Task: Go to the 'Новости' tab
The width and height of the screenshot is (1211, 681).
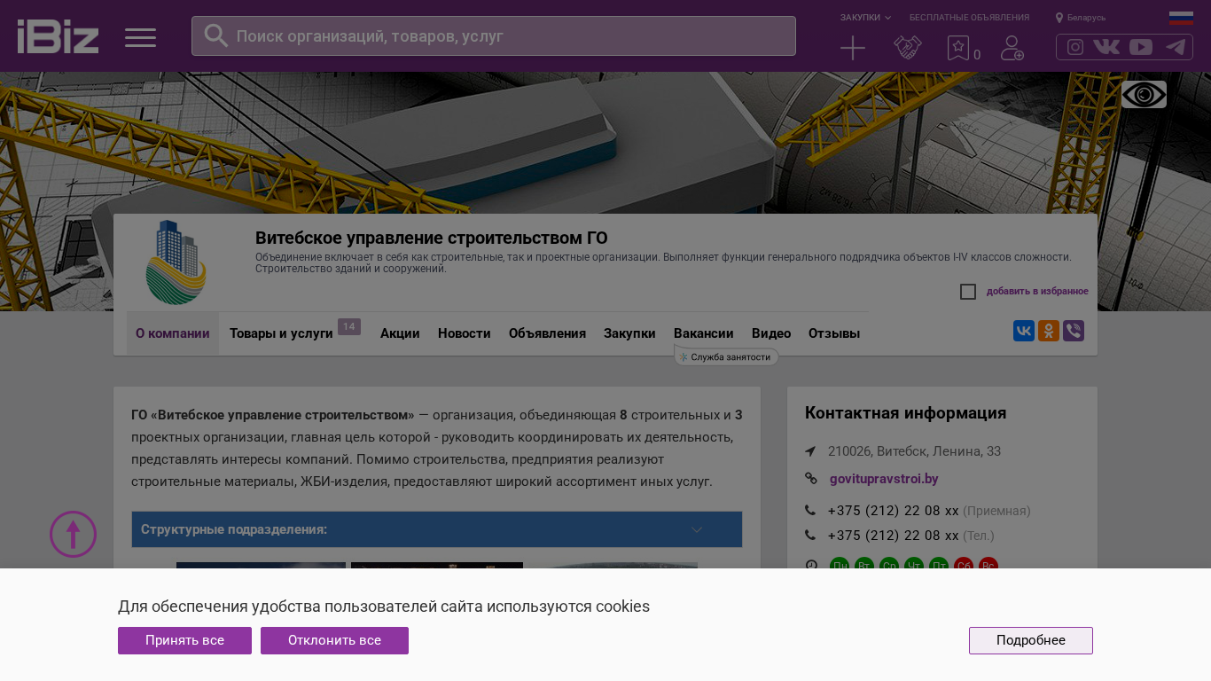Action: point(465,333)
